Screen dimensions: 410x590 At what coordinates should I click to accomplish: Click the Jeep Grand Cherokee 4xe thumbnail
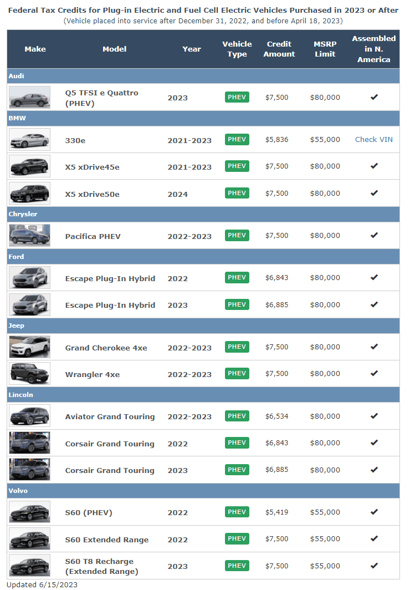(x=30, y=347)
